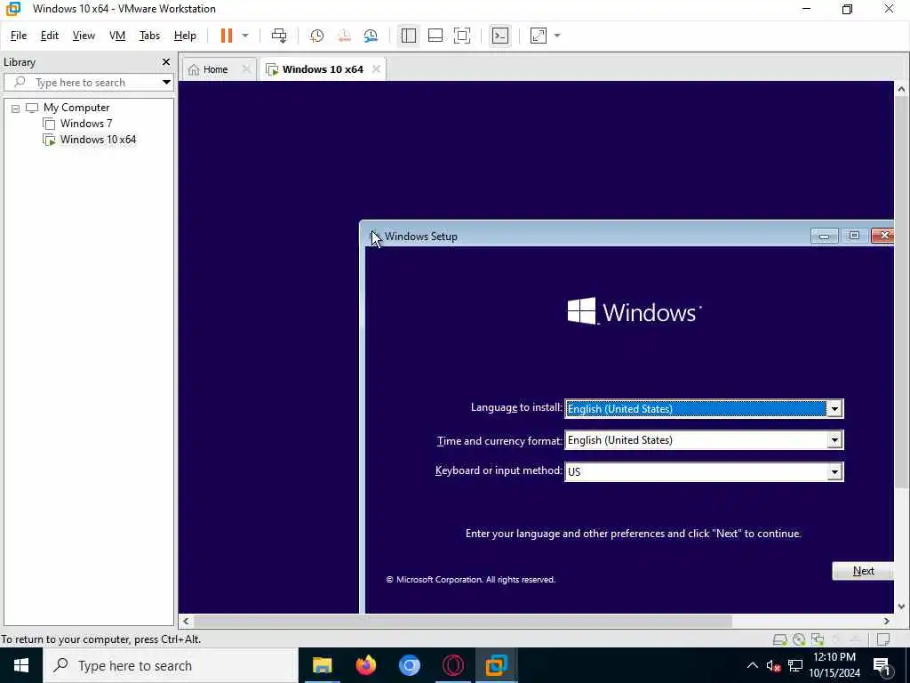Close the Library panel
Screen dimensions: 910x683
166,61
